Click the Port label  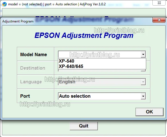25,96
